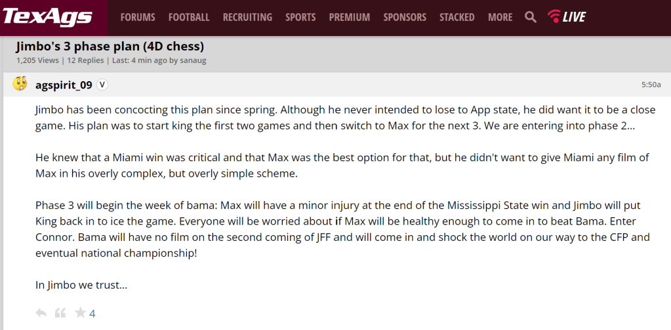
Task: Click the quote icon under the post
Action: [x=60, y=313]
